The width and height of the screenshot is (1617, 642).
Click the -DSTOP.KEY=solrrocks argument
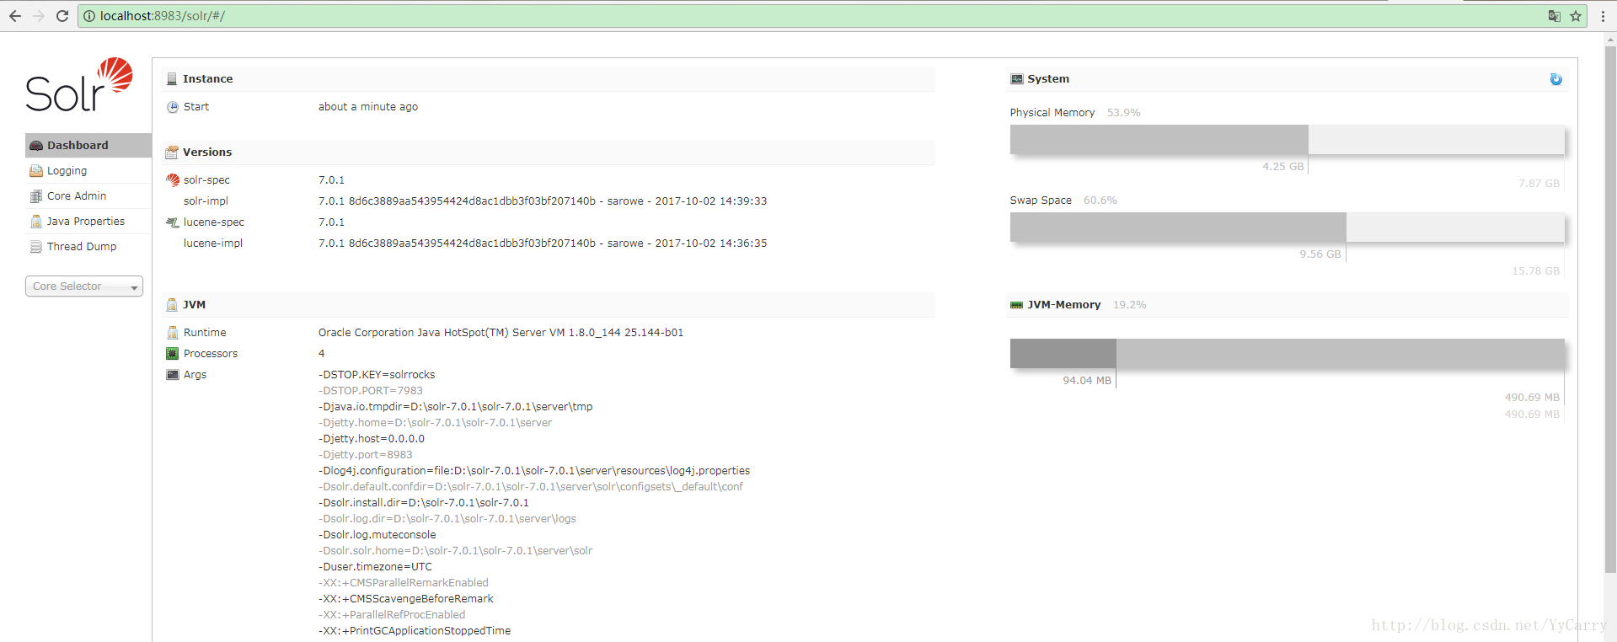click(377, 375)
